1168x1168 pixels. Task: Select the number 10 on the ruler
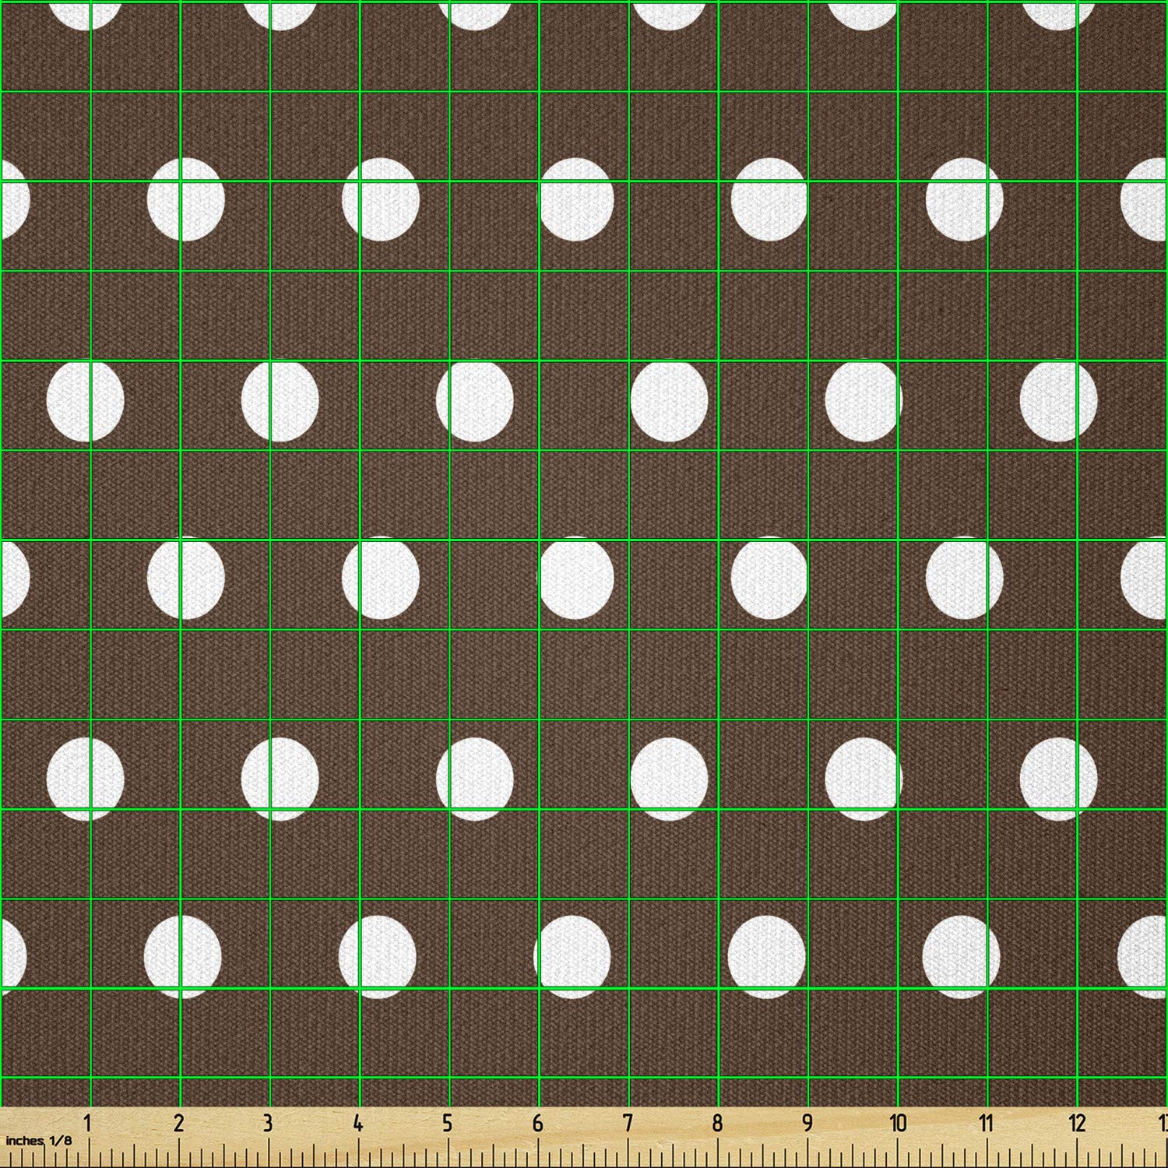coord(898,1124)
